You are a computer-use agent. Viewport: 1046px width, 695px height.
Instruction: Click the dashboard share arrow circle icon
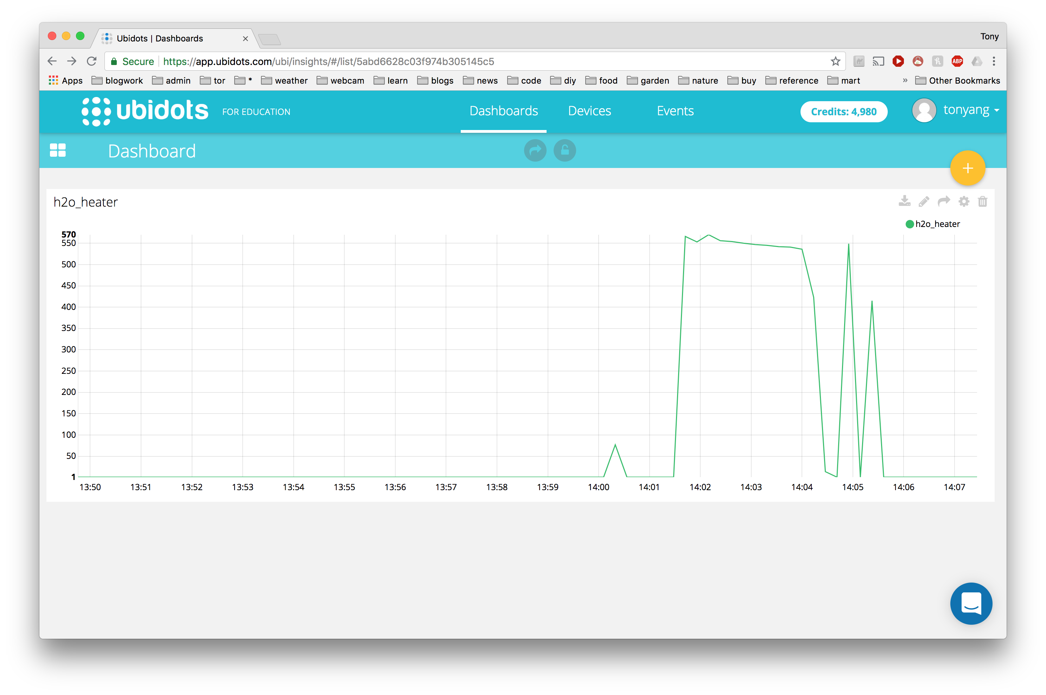point(535,151)
